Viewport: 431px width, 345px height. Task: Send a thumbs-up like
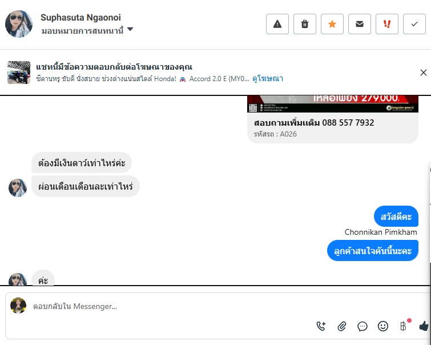click(x=424, y=326)
